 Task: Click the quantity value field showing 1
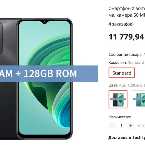pyautogui.click(x=121, y=126)
